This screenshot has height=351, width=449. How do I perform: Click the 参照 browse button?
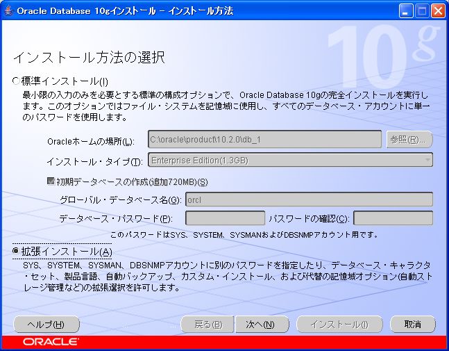[409, 140]
